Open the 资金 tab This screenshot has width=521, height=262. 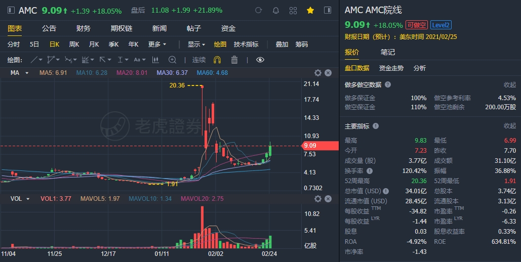click(228, 28)
